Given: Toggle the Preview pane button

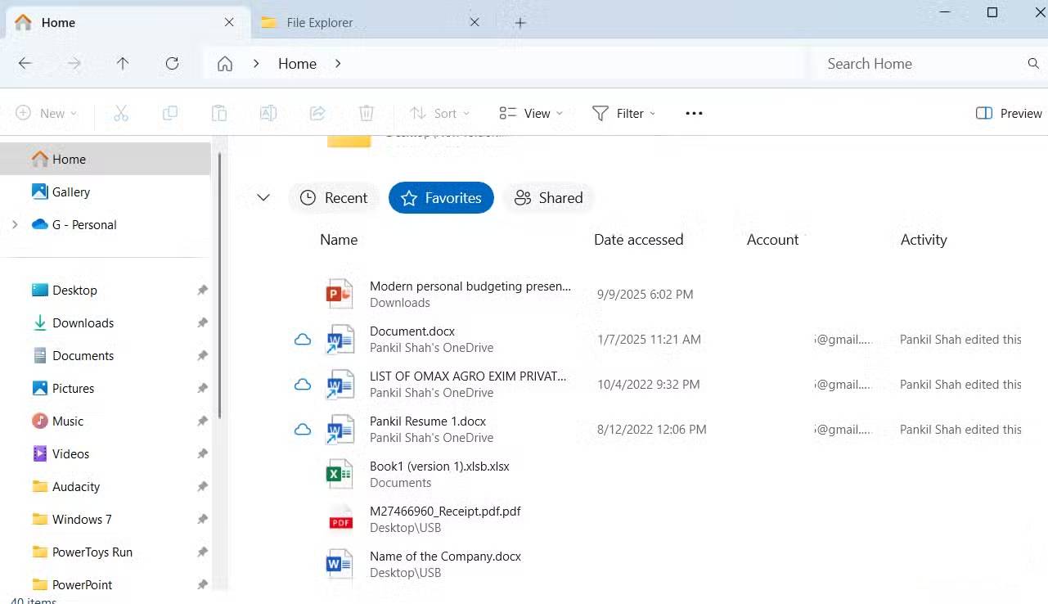Looking at the screenshot, I should point(1009,114).
